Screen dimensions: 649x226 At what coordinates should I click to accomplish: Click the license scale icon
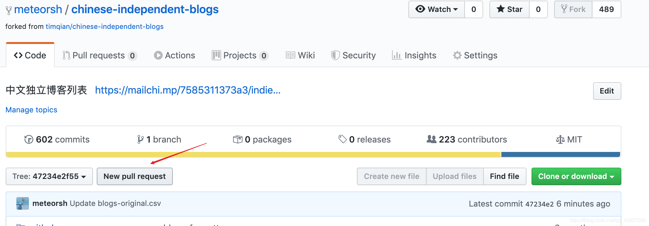pos(560,139)
